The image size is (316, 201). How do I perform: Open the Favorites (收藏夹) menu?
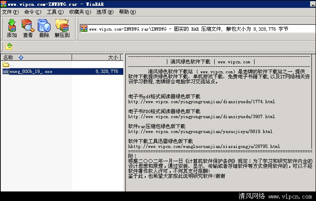[x=80, y=12]
